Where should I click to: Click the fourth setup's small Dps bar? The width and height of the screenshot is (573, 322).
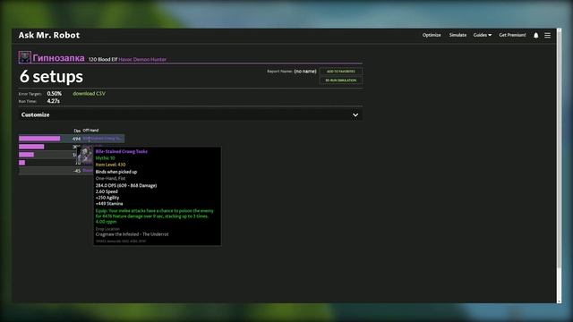pyautogui.click(x=21, y=163)
